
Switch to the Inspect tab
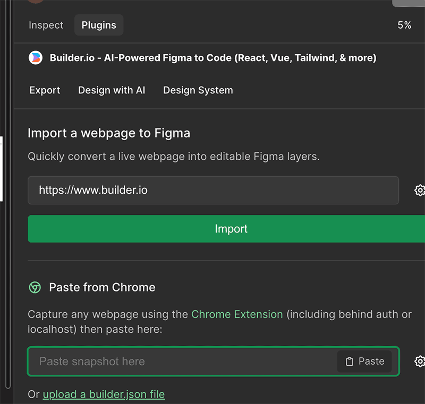pos(46,25)
